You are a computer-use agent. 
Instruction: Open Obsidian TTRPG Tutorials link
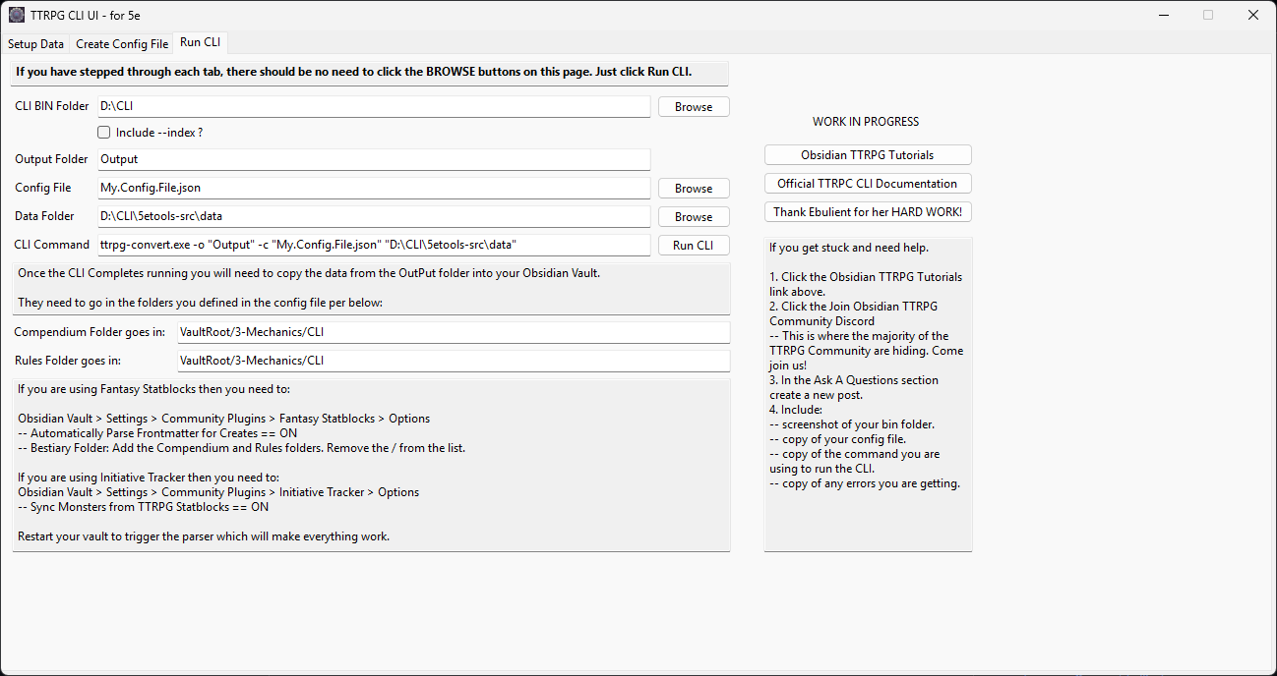(867, 155)
